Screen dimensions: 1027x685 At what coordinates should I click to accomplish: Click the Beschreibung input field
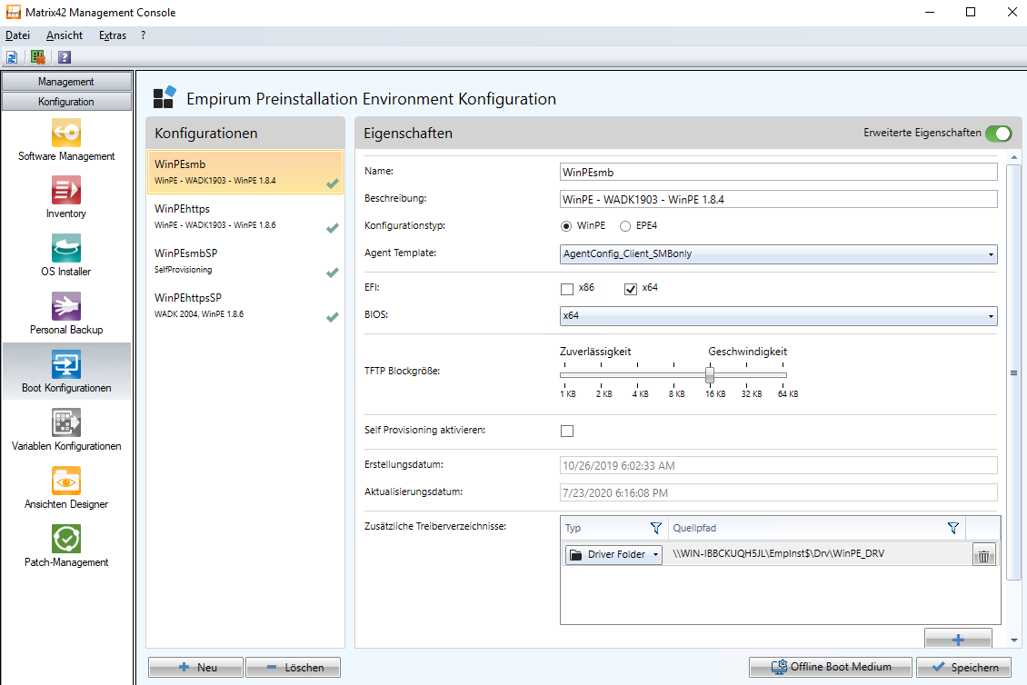[x=778, y=199]
